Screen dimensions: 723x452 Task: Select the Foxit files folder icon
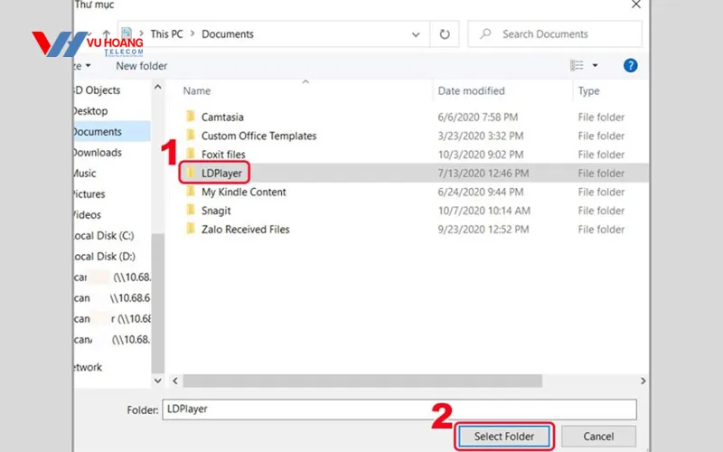click(x=190, y=154)
